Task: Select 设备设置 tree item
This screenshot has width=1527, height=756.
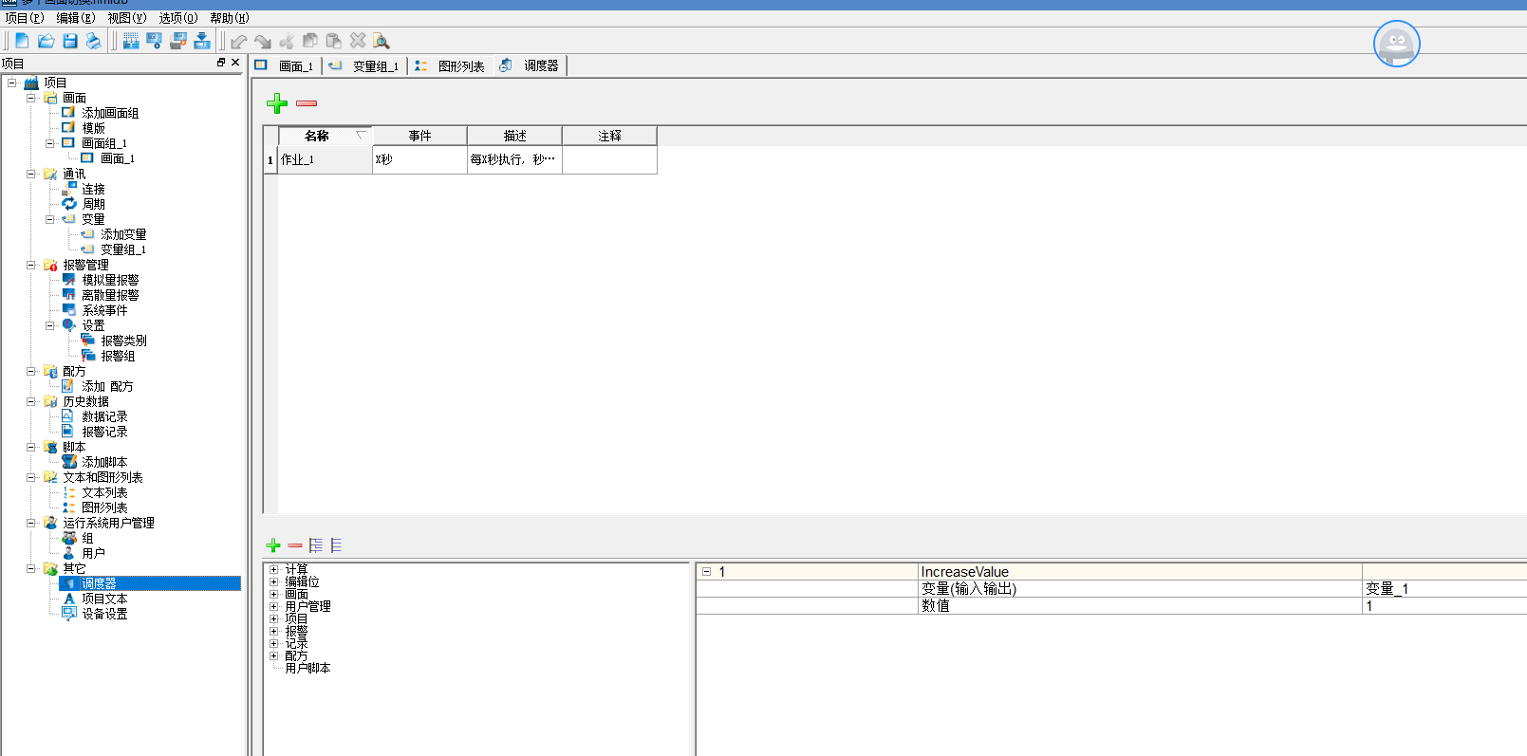Action: click(x=104, y=614)
